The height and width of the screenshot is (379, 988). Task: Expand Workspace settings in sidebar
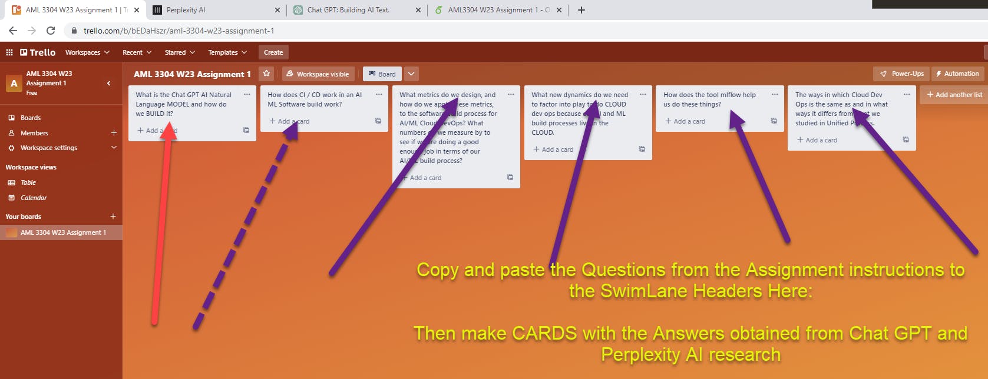pos(114,148)
